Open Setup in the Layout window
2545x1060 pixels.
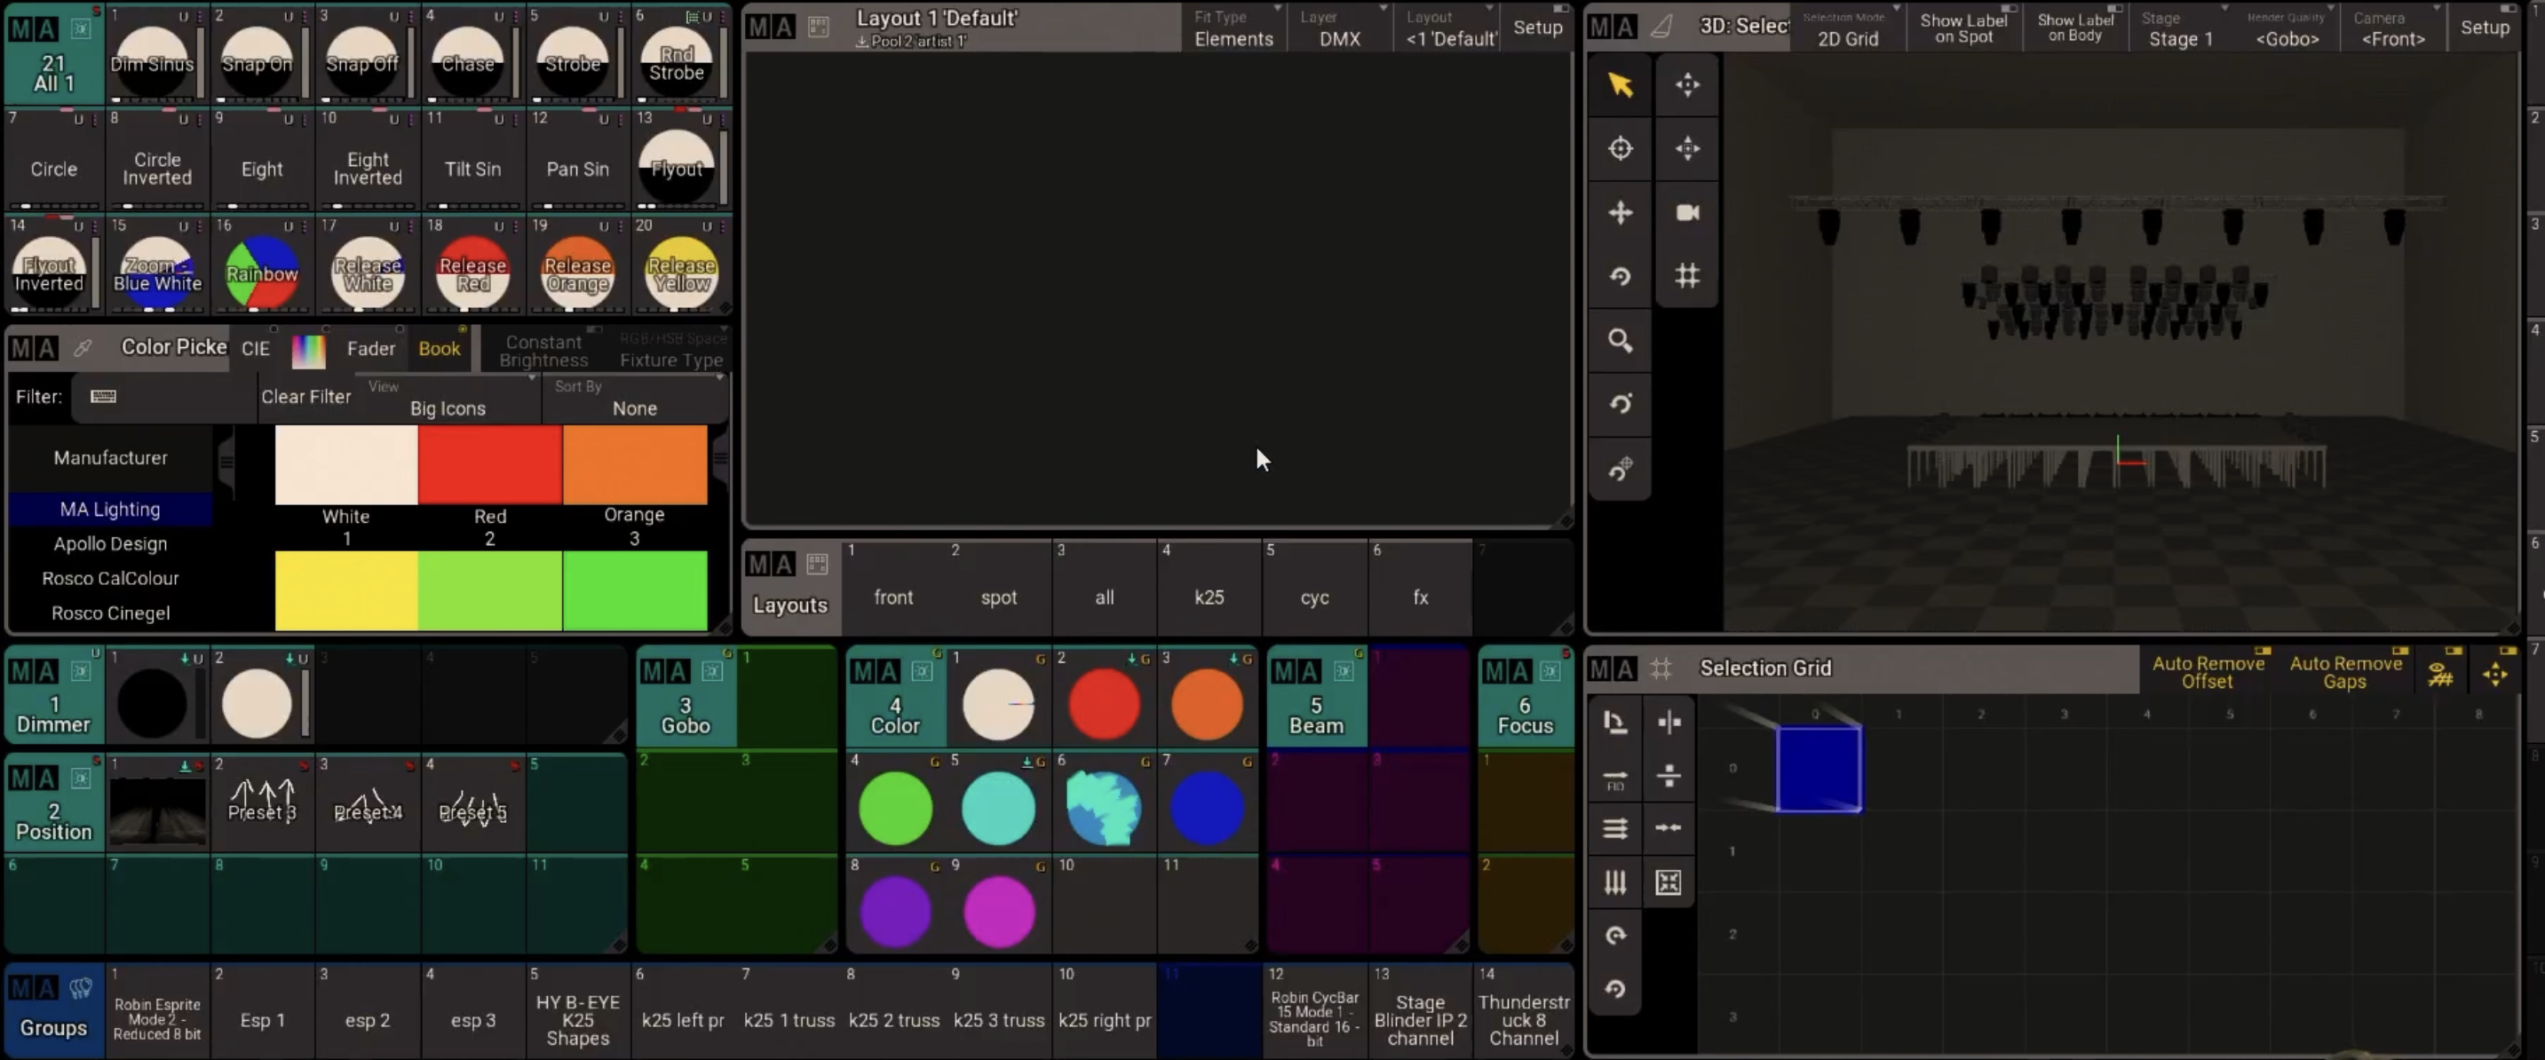(x=1536, y=28)
